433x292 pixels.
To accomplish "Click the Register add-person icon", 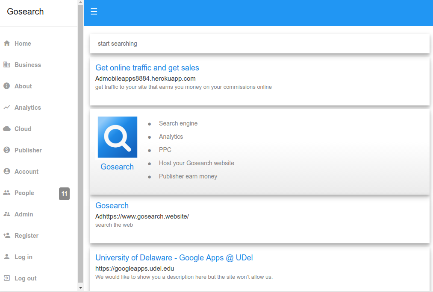I will [x=7, y=236].
